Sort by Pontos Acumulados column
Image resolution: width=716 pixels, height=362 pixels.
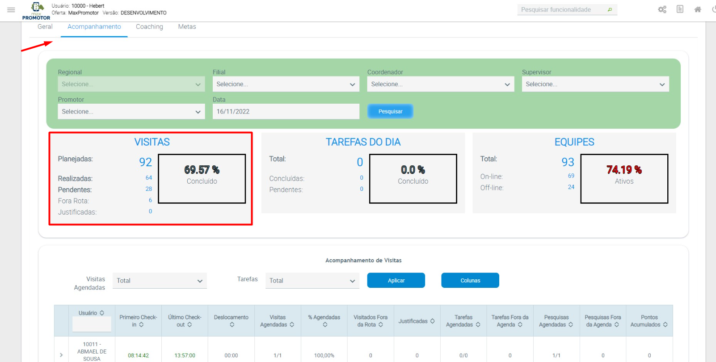(665, 325)
